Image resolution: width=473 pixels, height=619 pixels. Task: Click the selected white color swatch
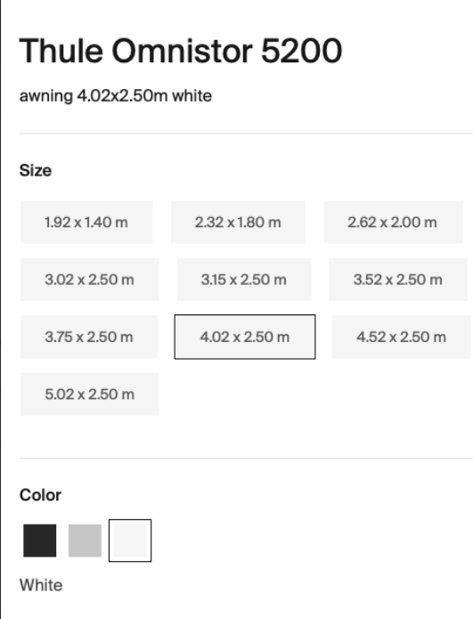point(130,541)
